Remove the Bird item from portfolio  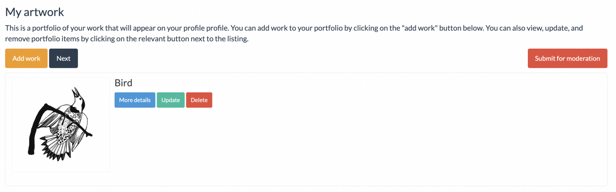click(199, 100)
